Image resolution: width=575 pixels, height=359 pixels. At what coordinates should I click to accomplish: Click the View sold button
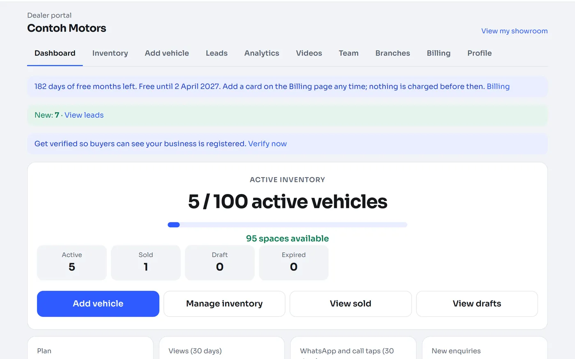(351, 304)
